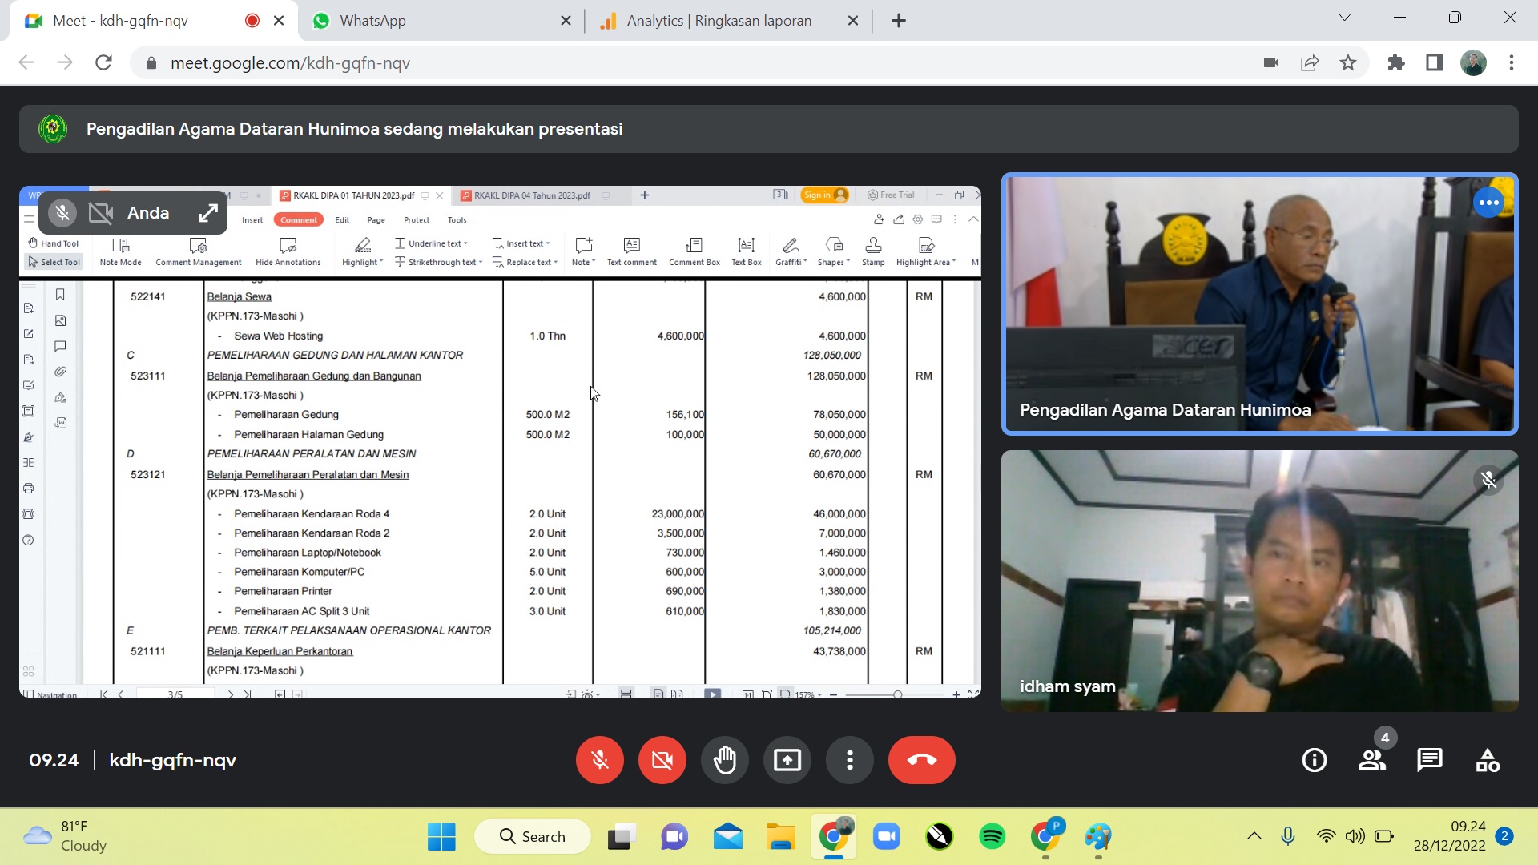Switch to the RKAKL DIPA 04 Tahun 2023 tab

[531, 195]
